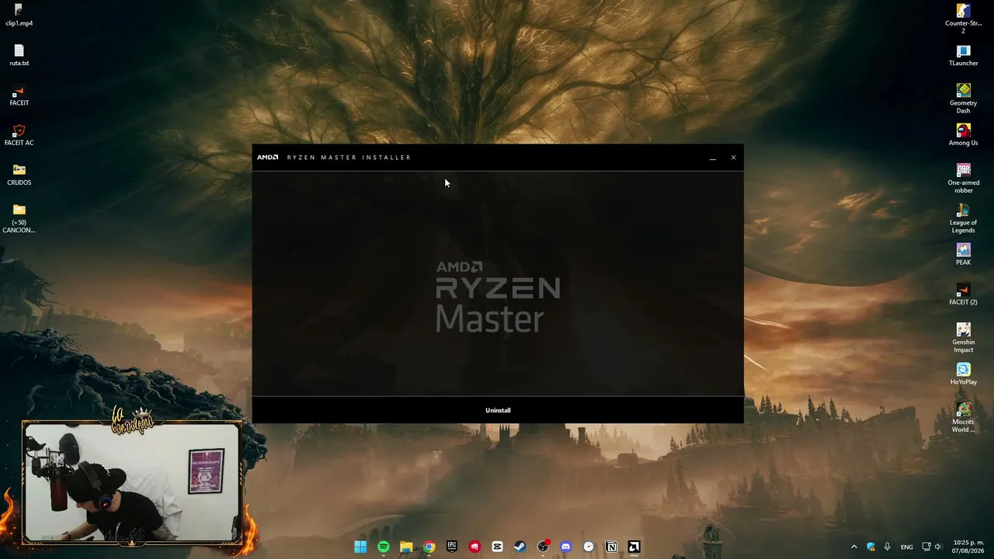
Task: Select the Genshin Impact desktop shortcut
Action: point(964,338)
